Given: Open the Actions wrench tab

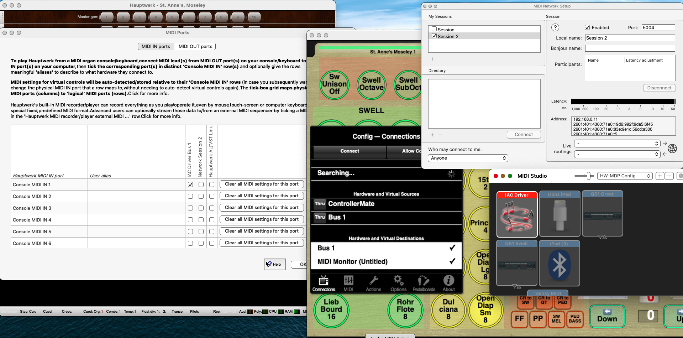Looking at the screenshot, I should click(373, 284).
